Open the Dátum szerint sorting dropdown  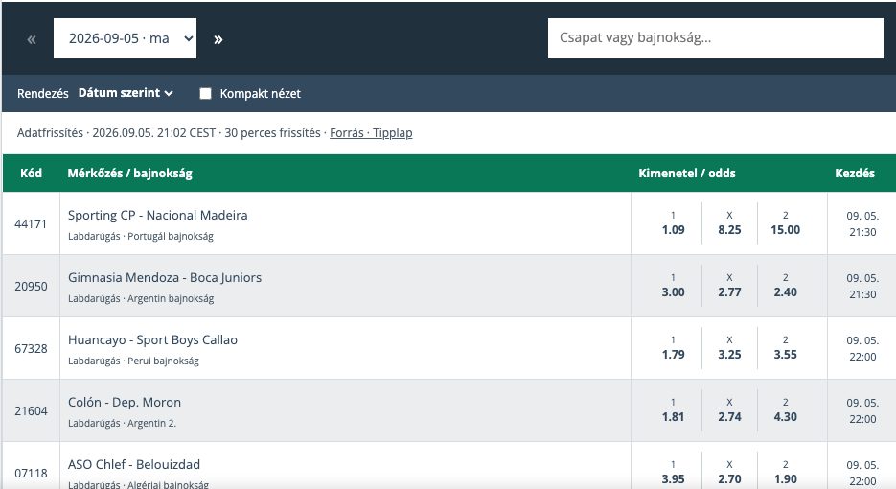tap(126, 93)
